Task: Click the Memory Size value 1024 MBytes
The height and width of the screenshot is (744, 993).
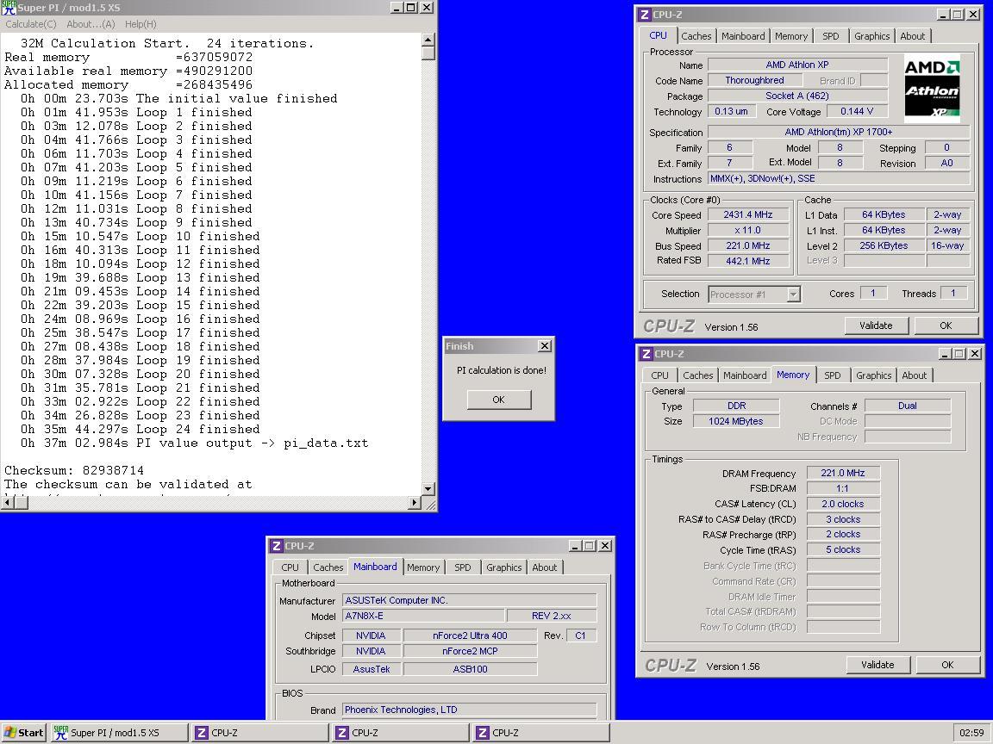Action: click(736, 421)
